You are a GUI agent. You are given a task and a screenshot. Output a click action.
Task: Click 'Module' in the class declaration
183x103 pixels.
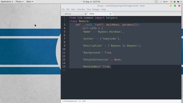click(x=83, y=21)
